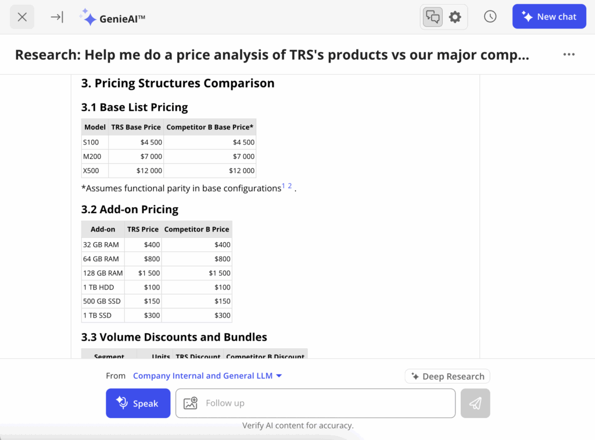Open chat history with the clock icon

pos(490,16)
